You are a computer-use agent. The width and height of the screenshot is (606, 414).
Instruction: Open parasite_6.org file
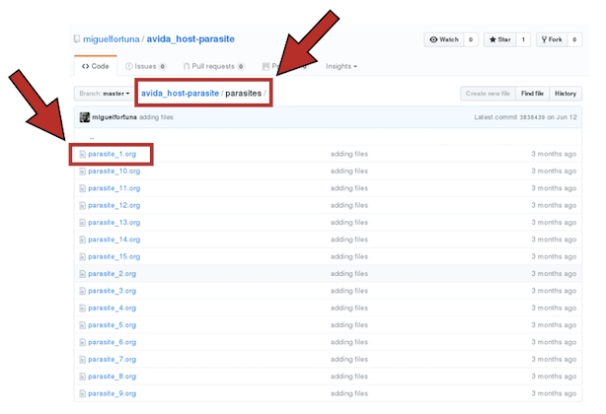(113, 342)
